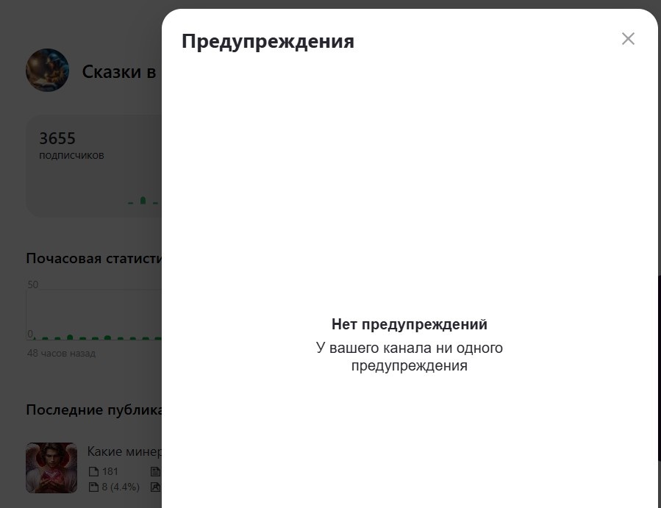Open the publication cover thumbnail
Screen dimensions: 661x508
click(51, 468)
